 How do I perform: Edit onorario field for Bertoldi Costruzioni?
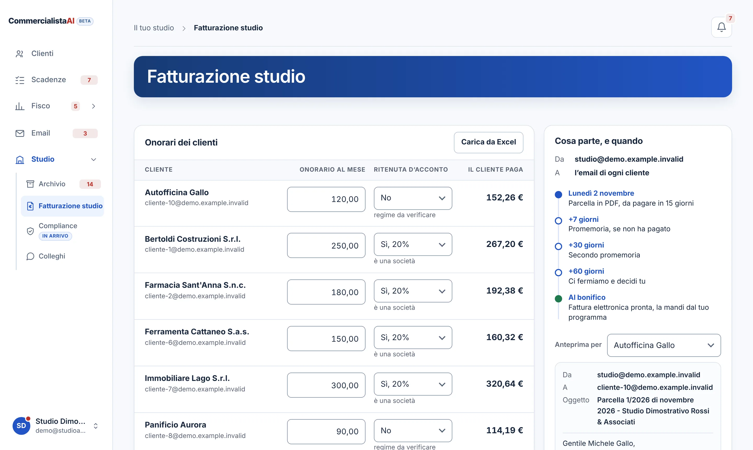pyautogui.click(x=326, y=246)
